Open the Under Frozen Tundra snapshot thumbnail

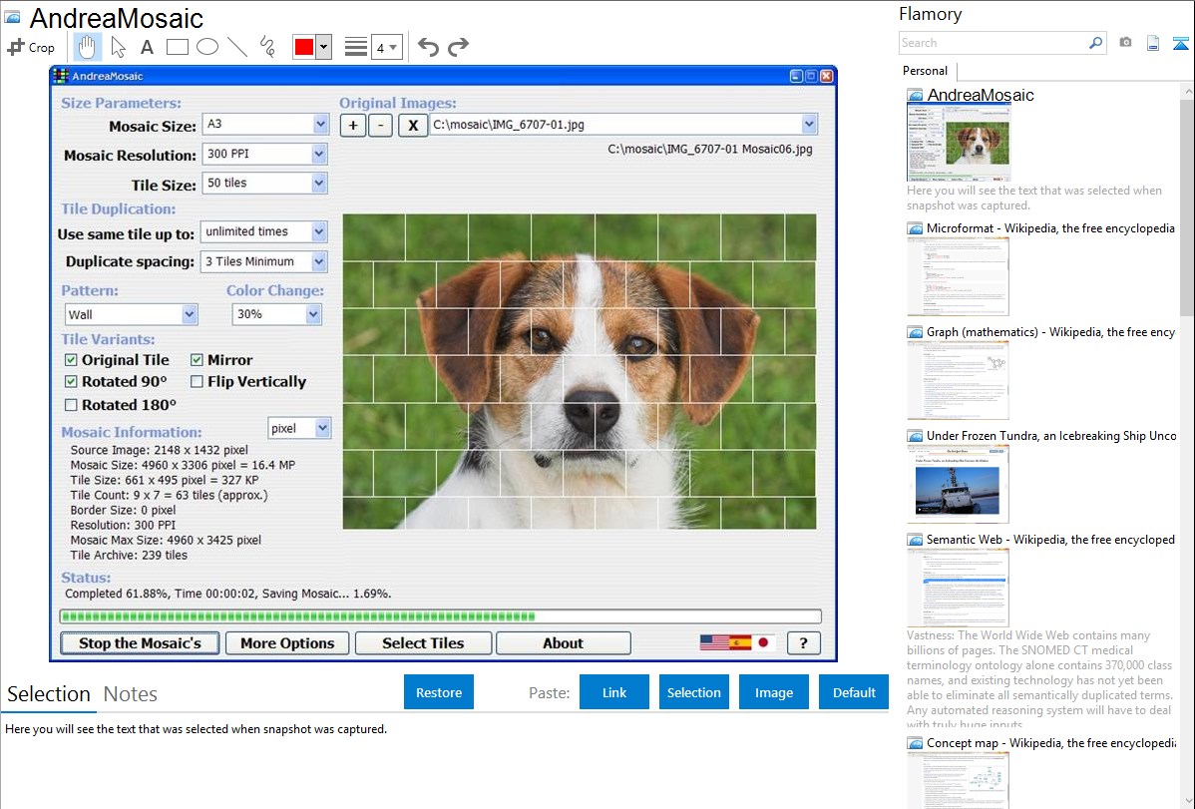pos(958,484)
